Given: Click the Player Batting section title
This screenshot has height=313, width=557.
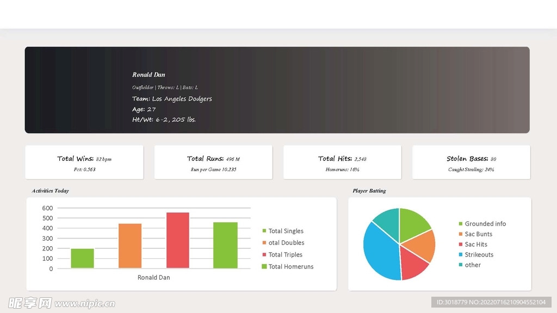Looking at the screenshot, I should [x=369, y=191].
